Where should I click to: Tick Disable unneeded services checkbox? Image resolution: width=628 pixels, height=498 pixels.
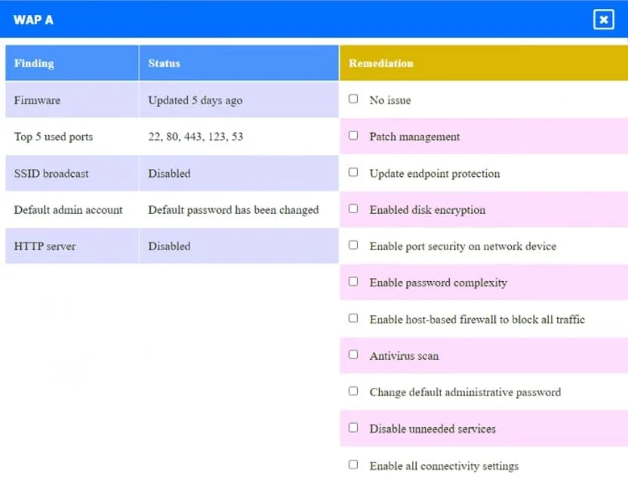tap(352, 428)
